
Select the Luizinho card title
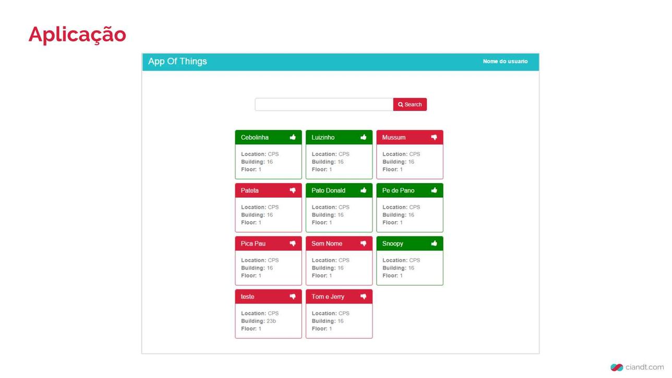(x=323, y=138)
